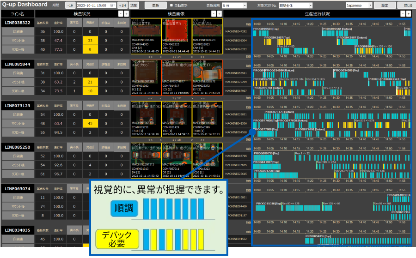Toggle the 自動更新 auto-refresh checkbox
This screenshot has height=258, width=416.
(x=171, y=5)
